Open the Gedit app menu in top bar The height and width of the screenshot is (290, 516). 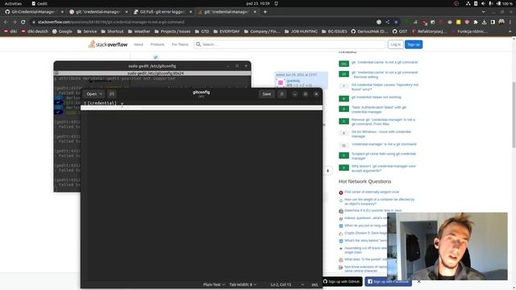pyautogui.click(x=40, y=3)
